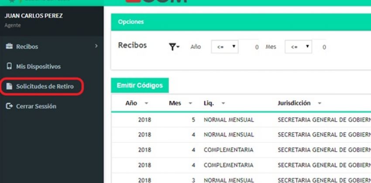Open the Mes column filter arrow

[x=190, y=103]
